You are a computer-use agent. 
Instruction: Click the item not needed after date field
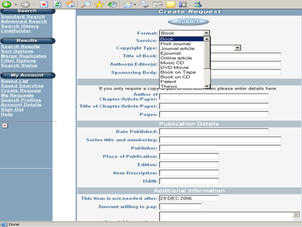coord(189,198)
